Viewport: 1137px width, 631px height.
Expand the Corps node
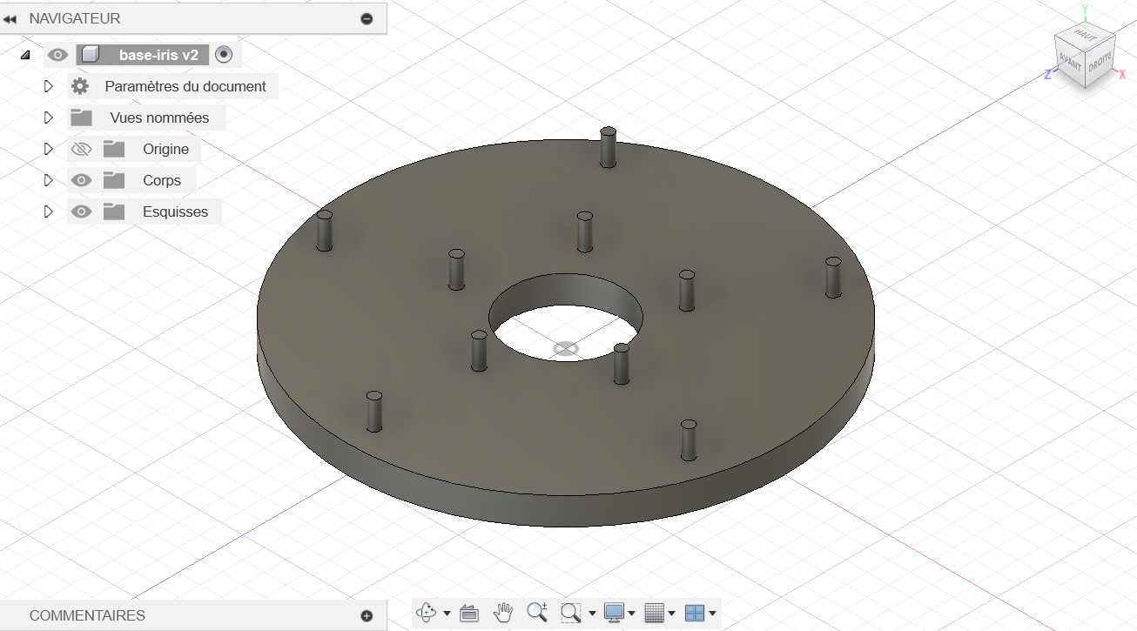click(49, 180)
